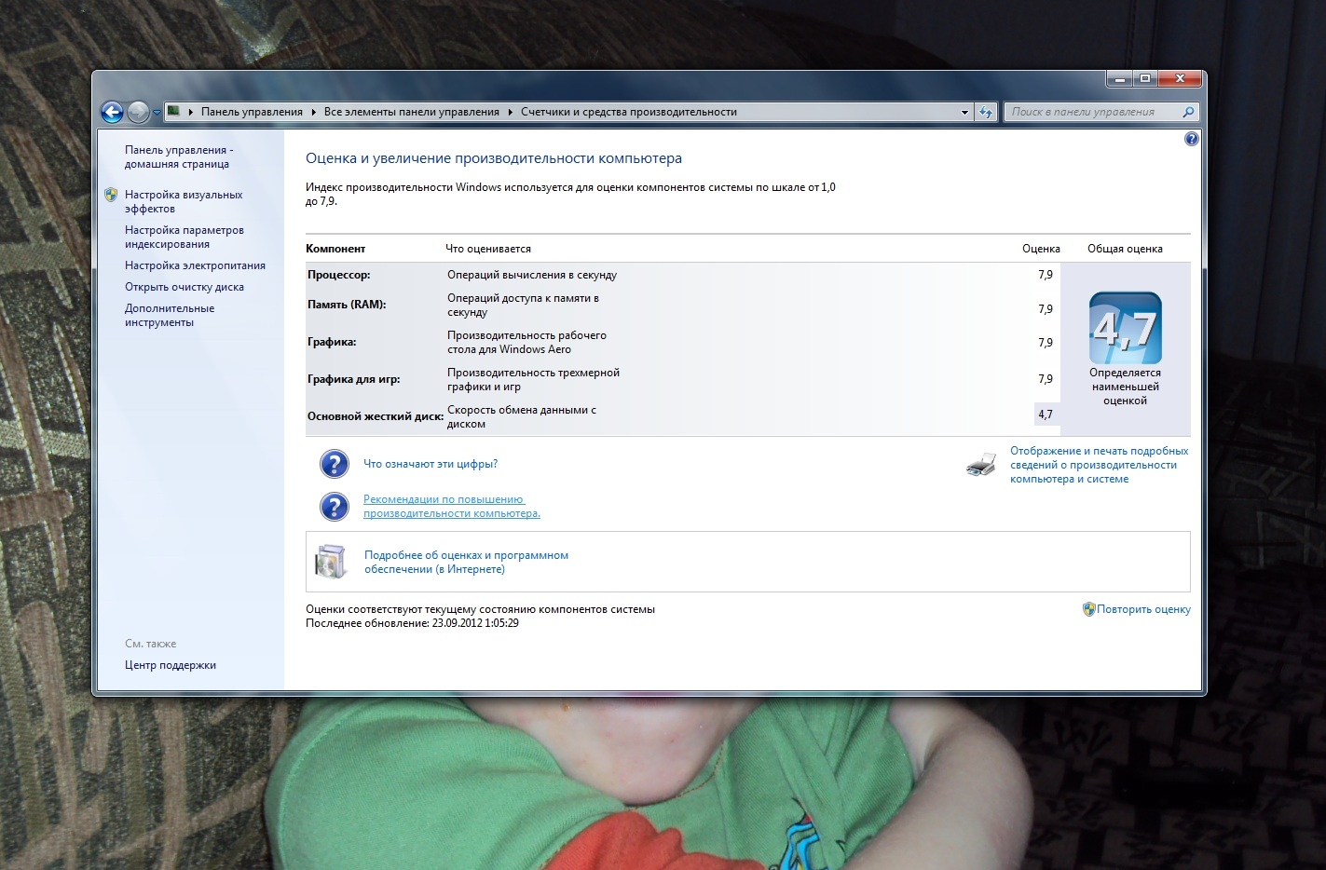The height and width of the screenshot is (870, 1326).
Task: Open 'Центр поддержки' link
Action: tap(171, 665)
